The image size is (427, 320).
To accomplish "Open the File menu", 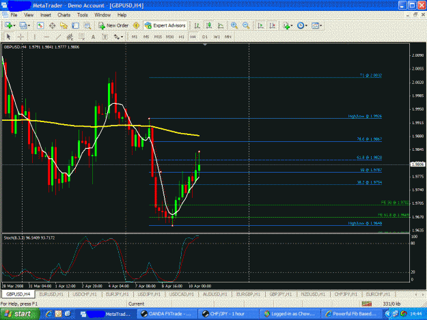I will [x=14, y=15].
